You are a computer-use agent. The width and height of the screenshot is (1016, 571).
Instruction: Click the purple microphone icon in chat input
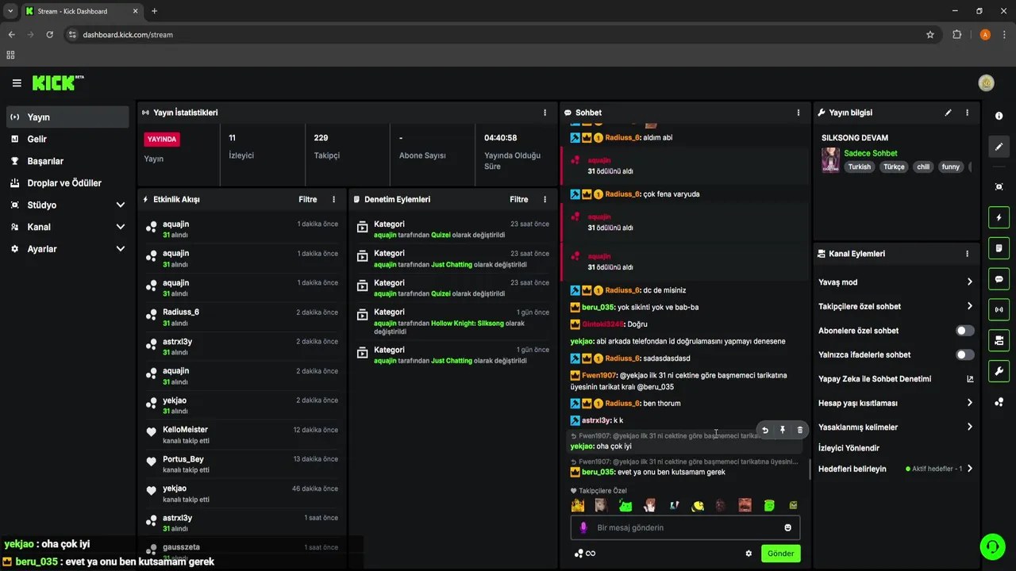[x=583, y=527]
